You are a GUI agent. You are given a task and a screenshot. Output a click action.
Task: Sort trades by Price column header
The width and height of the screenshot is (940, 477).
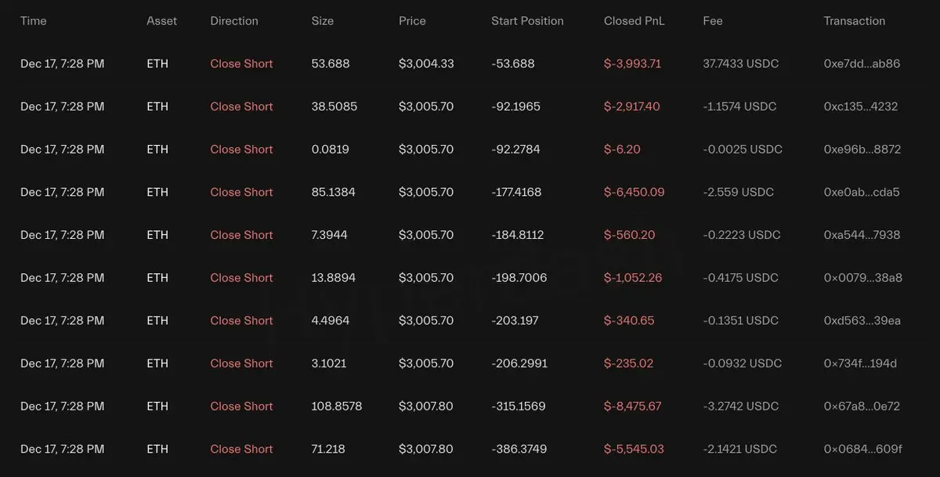point(412,21)
